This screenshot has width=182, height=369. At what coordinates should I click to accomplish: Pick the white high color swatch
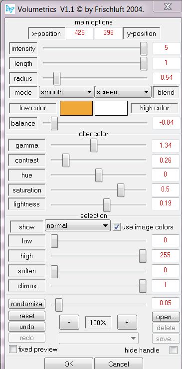pos(111,108)
